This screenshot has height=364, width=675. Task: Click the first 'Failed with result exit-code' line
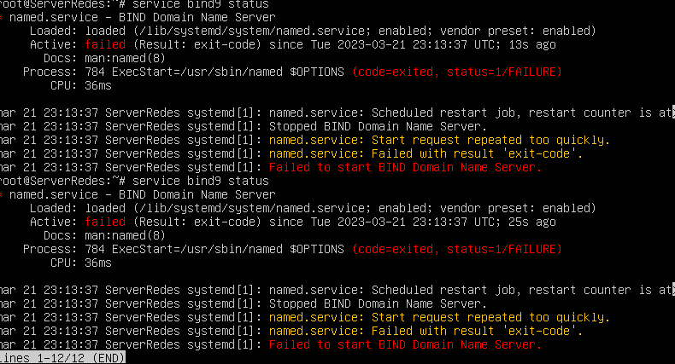(426, 153)
